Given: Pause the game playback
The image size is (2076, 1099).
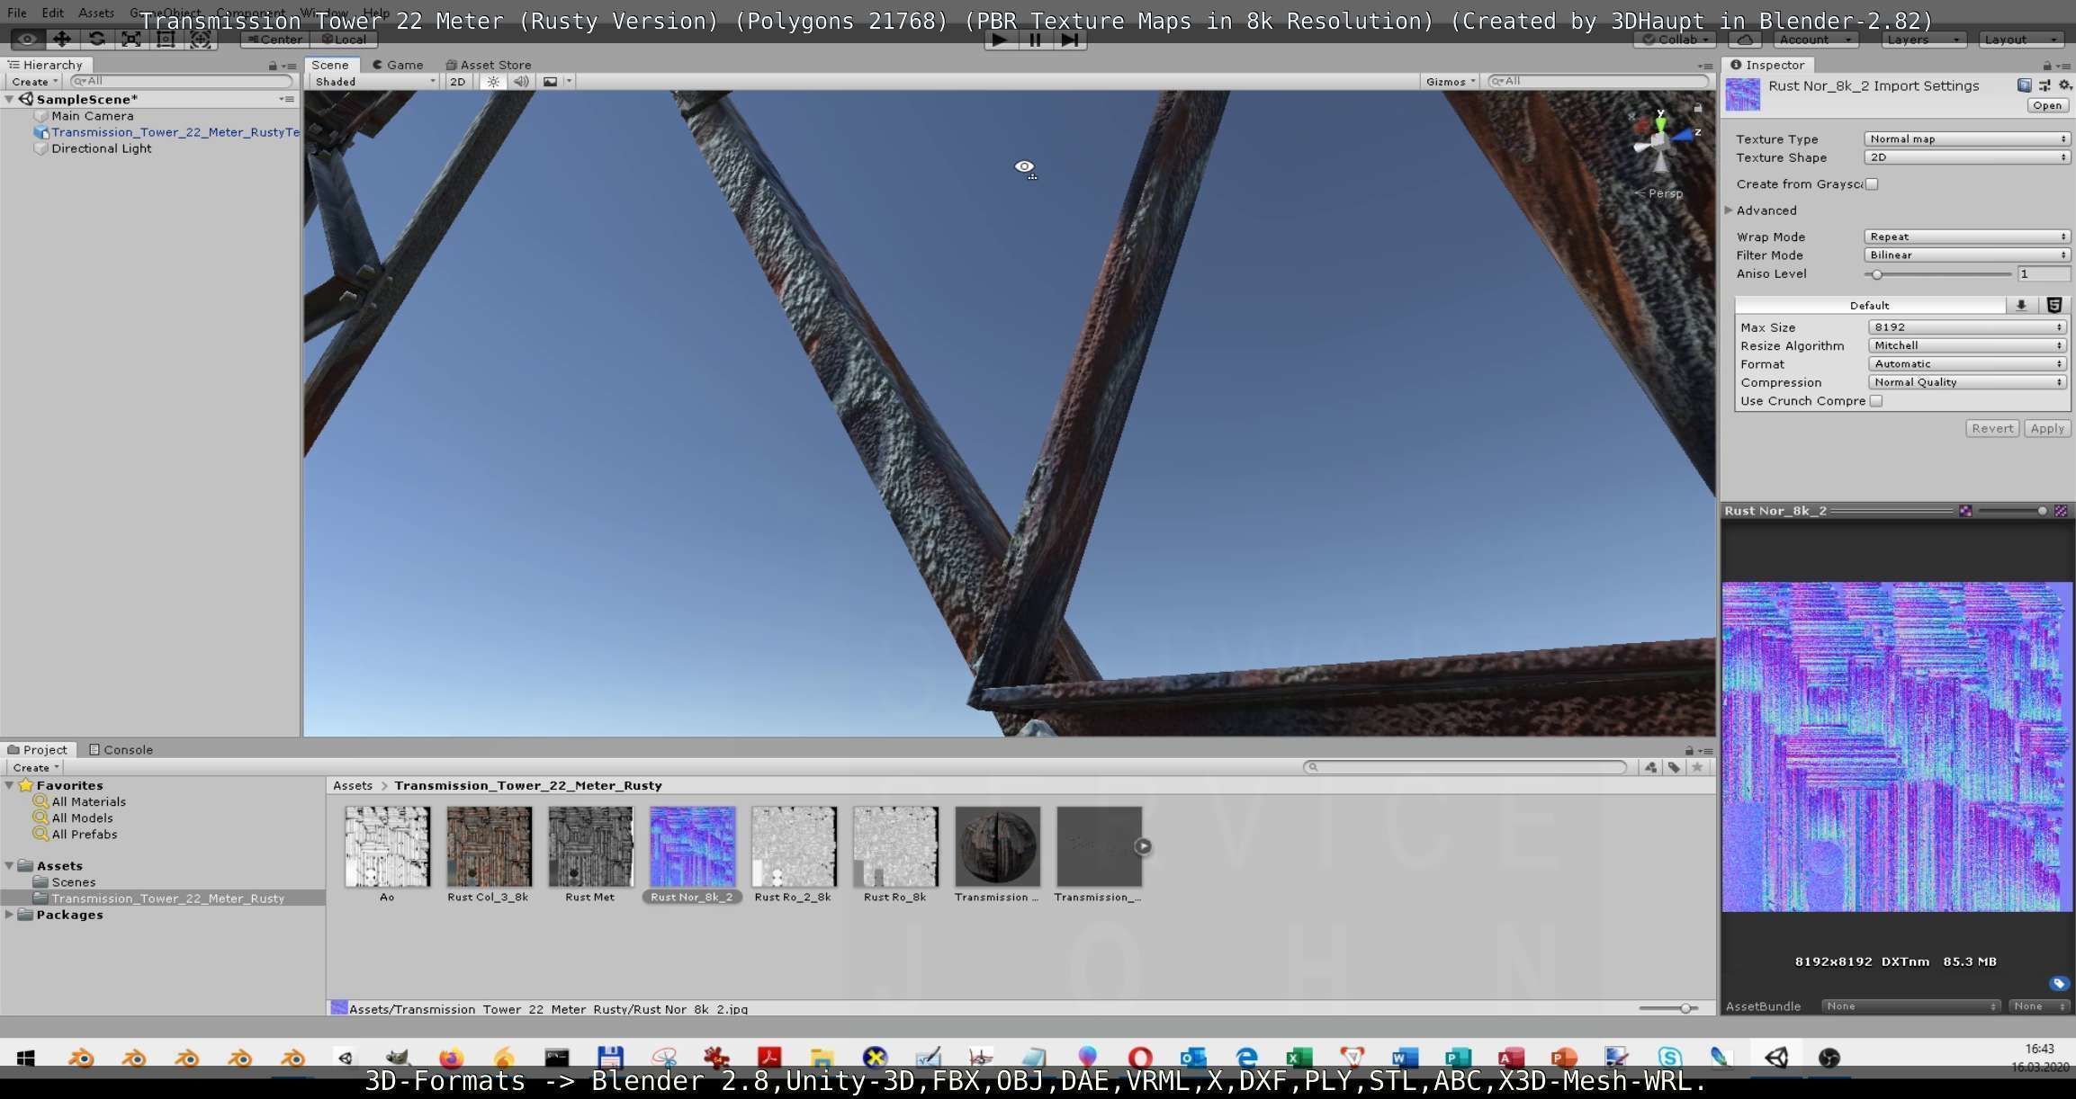Looking at the screenshot, I should [x=1035, y=40].
